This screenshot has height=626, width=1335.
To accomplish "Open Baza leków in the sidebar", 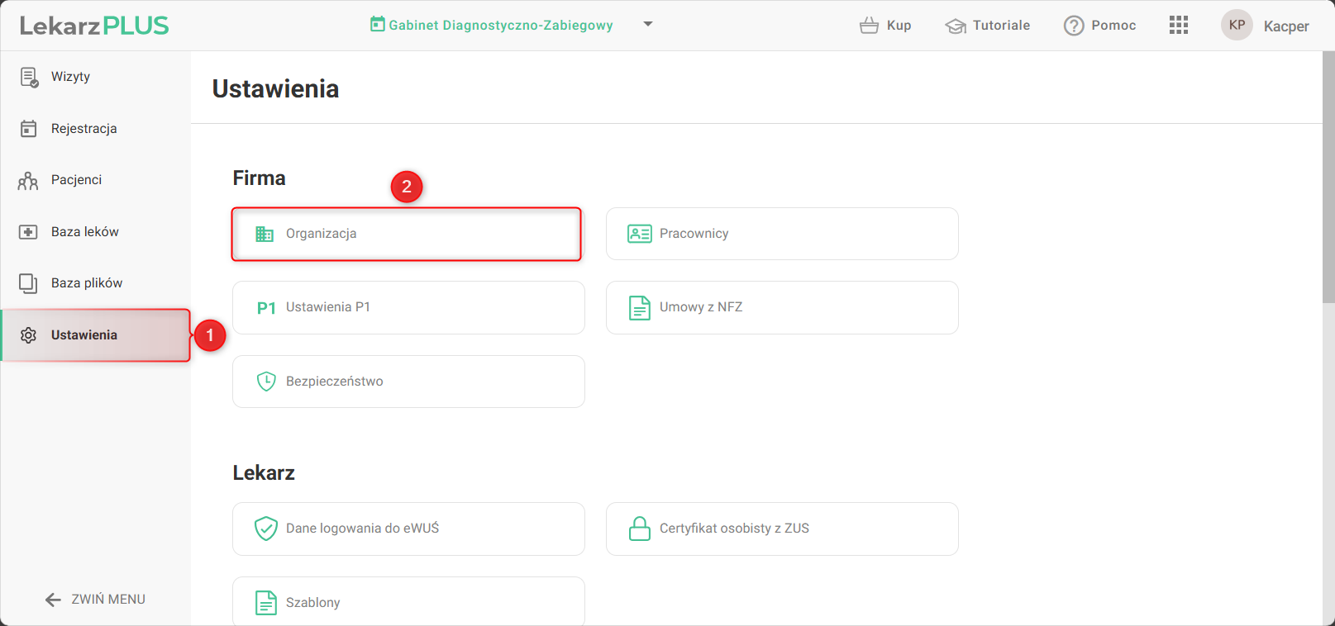I will (x=84, y=232).
